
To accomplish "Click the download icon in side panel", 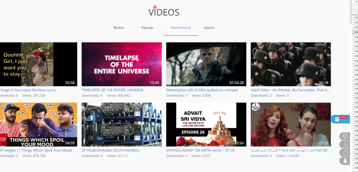I will [345, 144].
